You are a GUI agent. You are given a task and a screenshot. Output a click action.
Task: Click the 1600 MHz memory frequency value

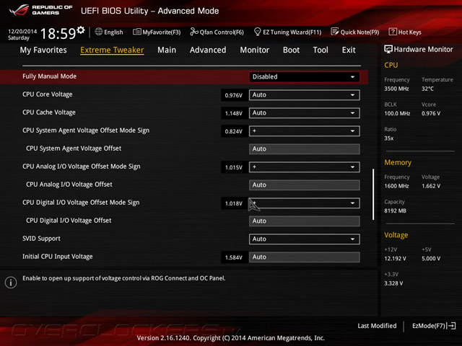pyautogui.click(x=396, y=186)
